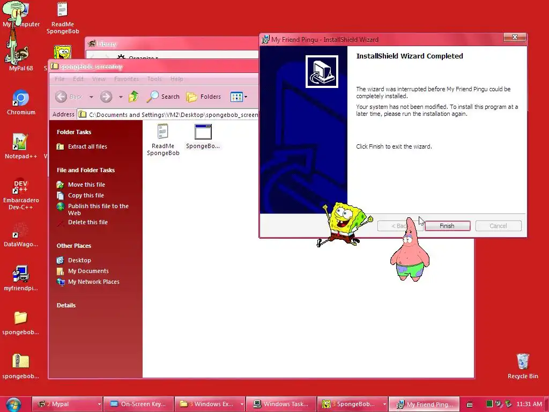Open the ReadMe SpongeBob desktop text file
The image size is (549, 412).
coord(62,18)
